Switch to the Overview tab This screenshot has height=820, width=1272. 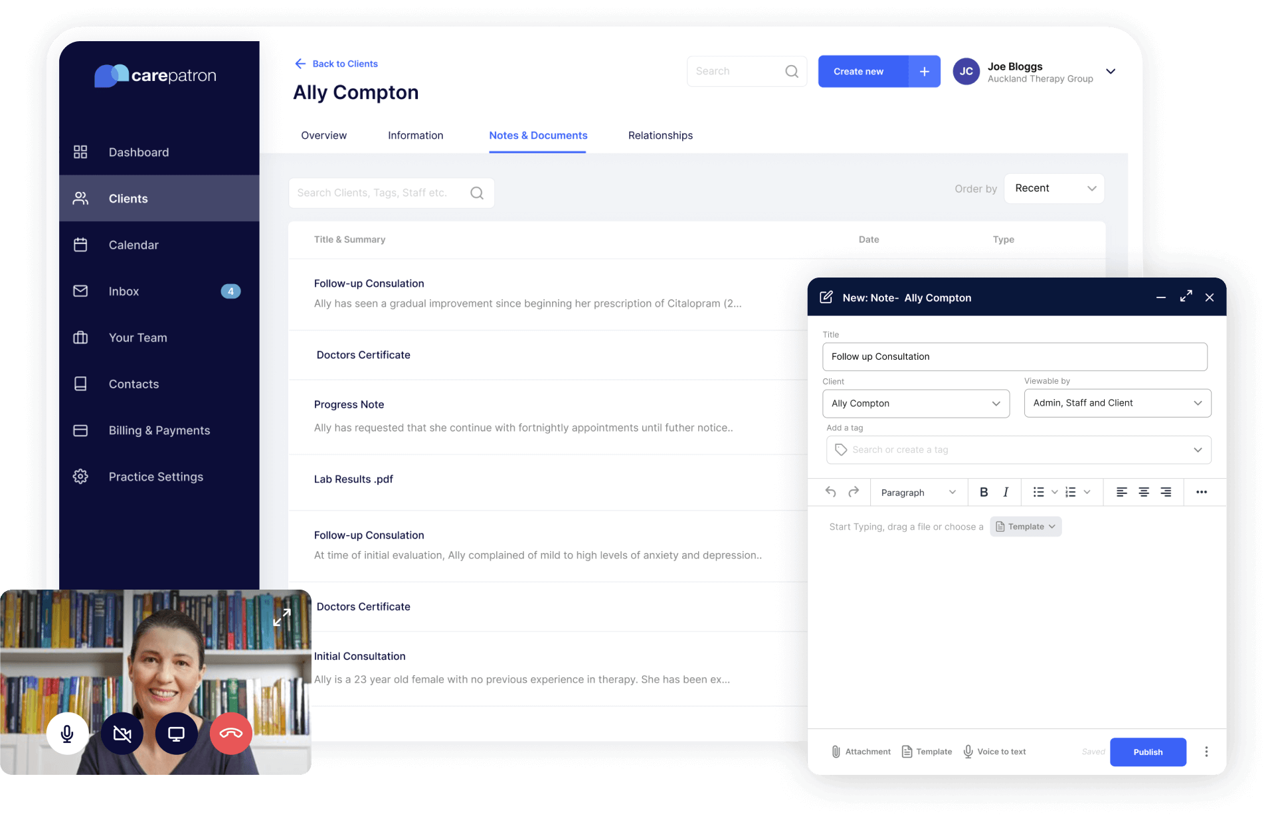tap(323, 135)
